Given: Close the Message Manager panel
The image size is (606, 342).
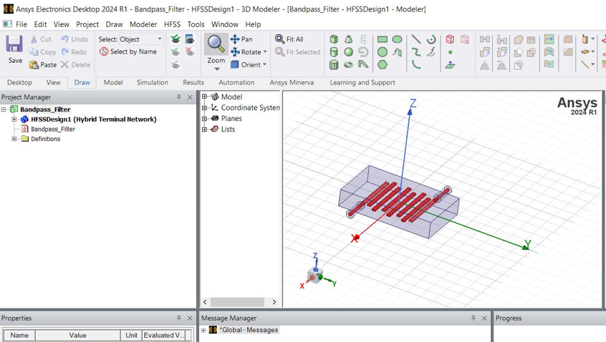Looking at the screenshot, I should coord(484,318).
